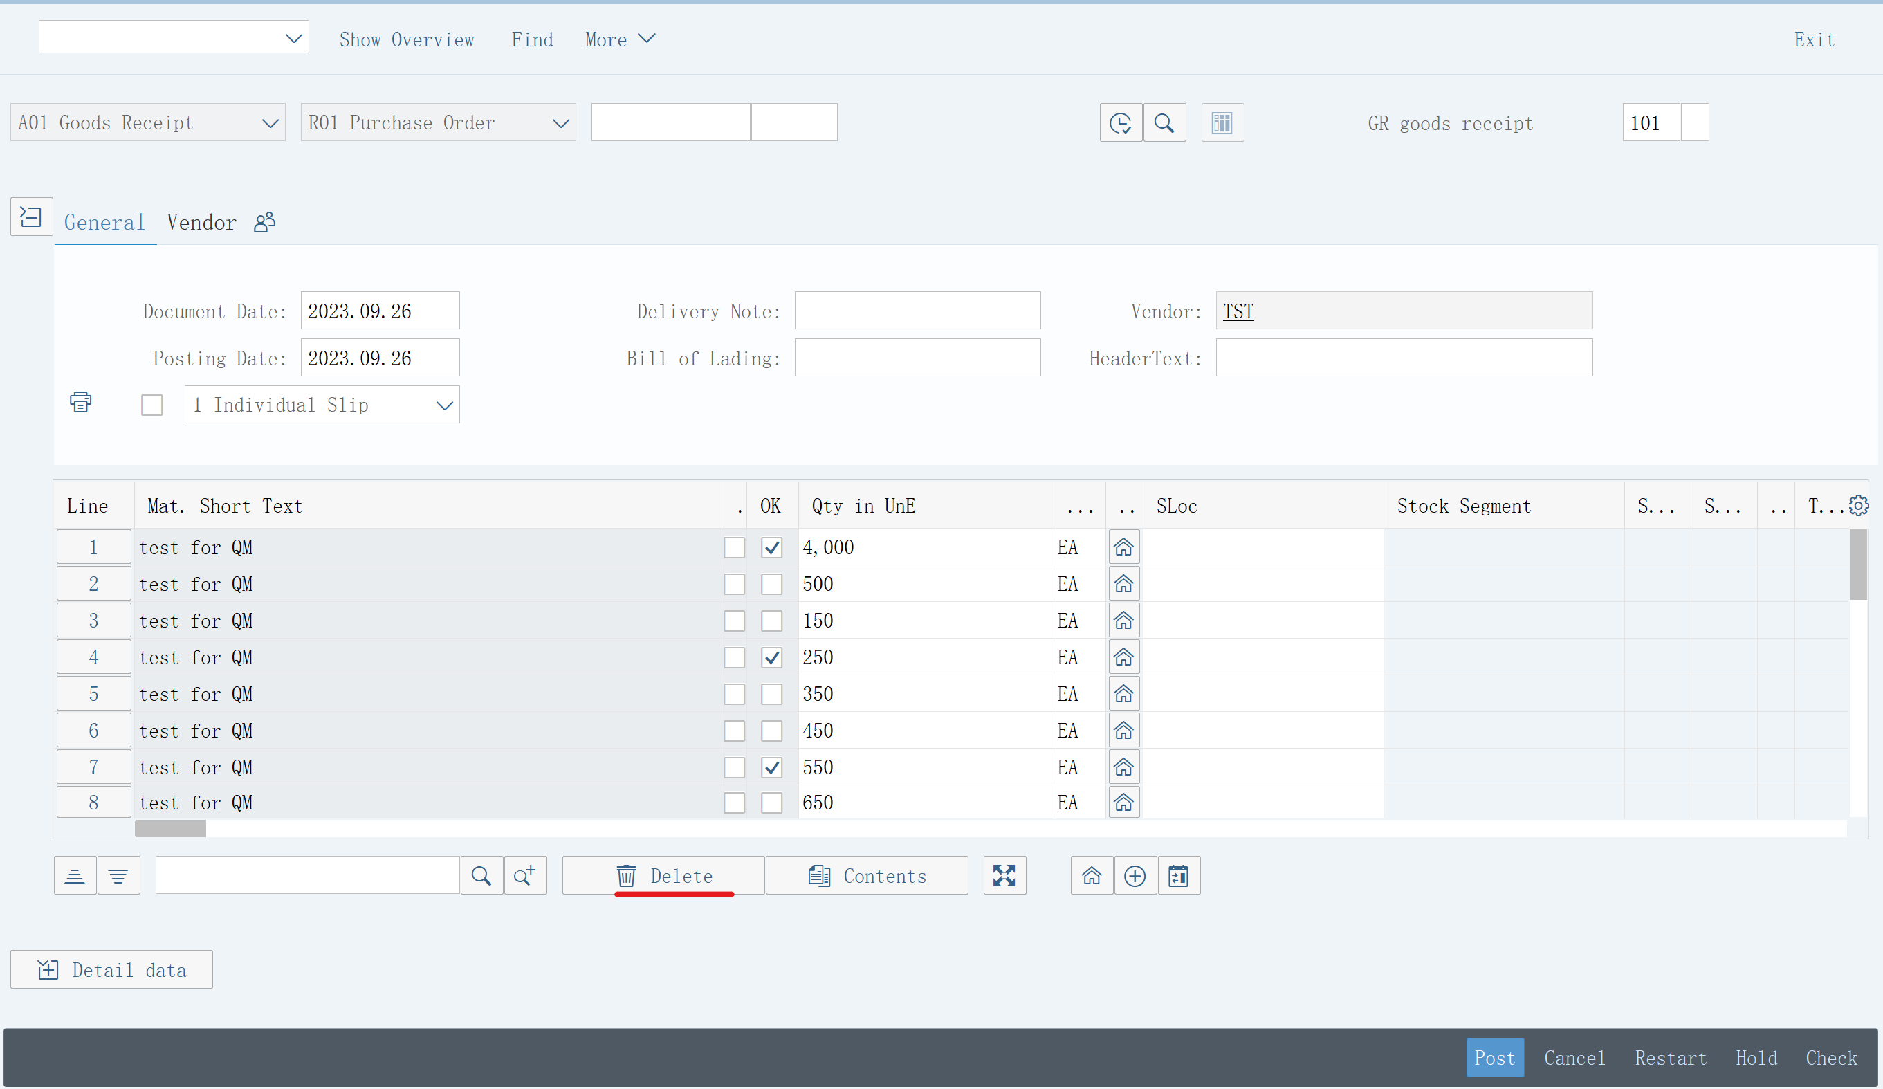Tick the first-column checkbox in line 6
Screen dimensions: 1883x1089
(x=734, y=731)
